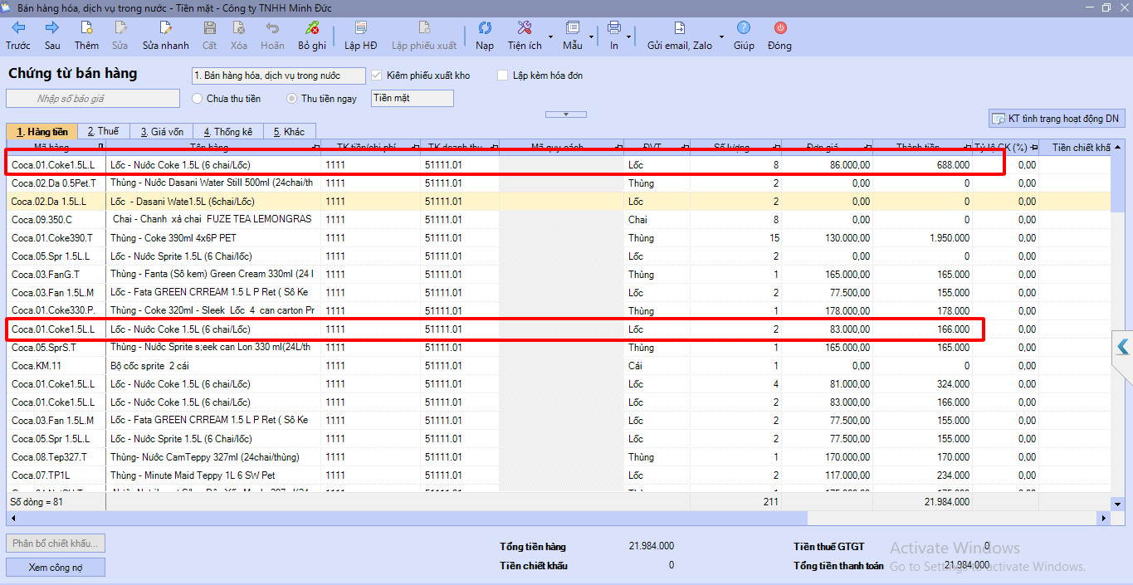Go to next voucher with Sau
The height and width of the screenshot is (585, 1133).
point(52,36)
